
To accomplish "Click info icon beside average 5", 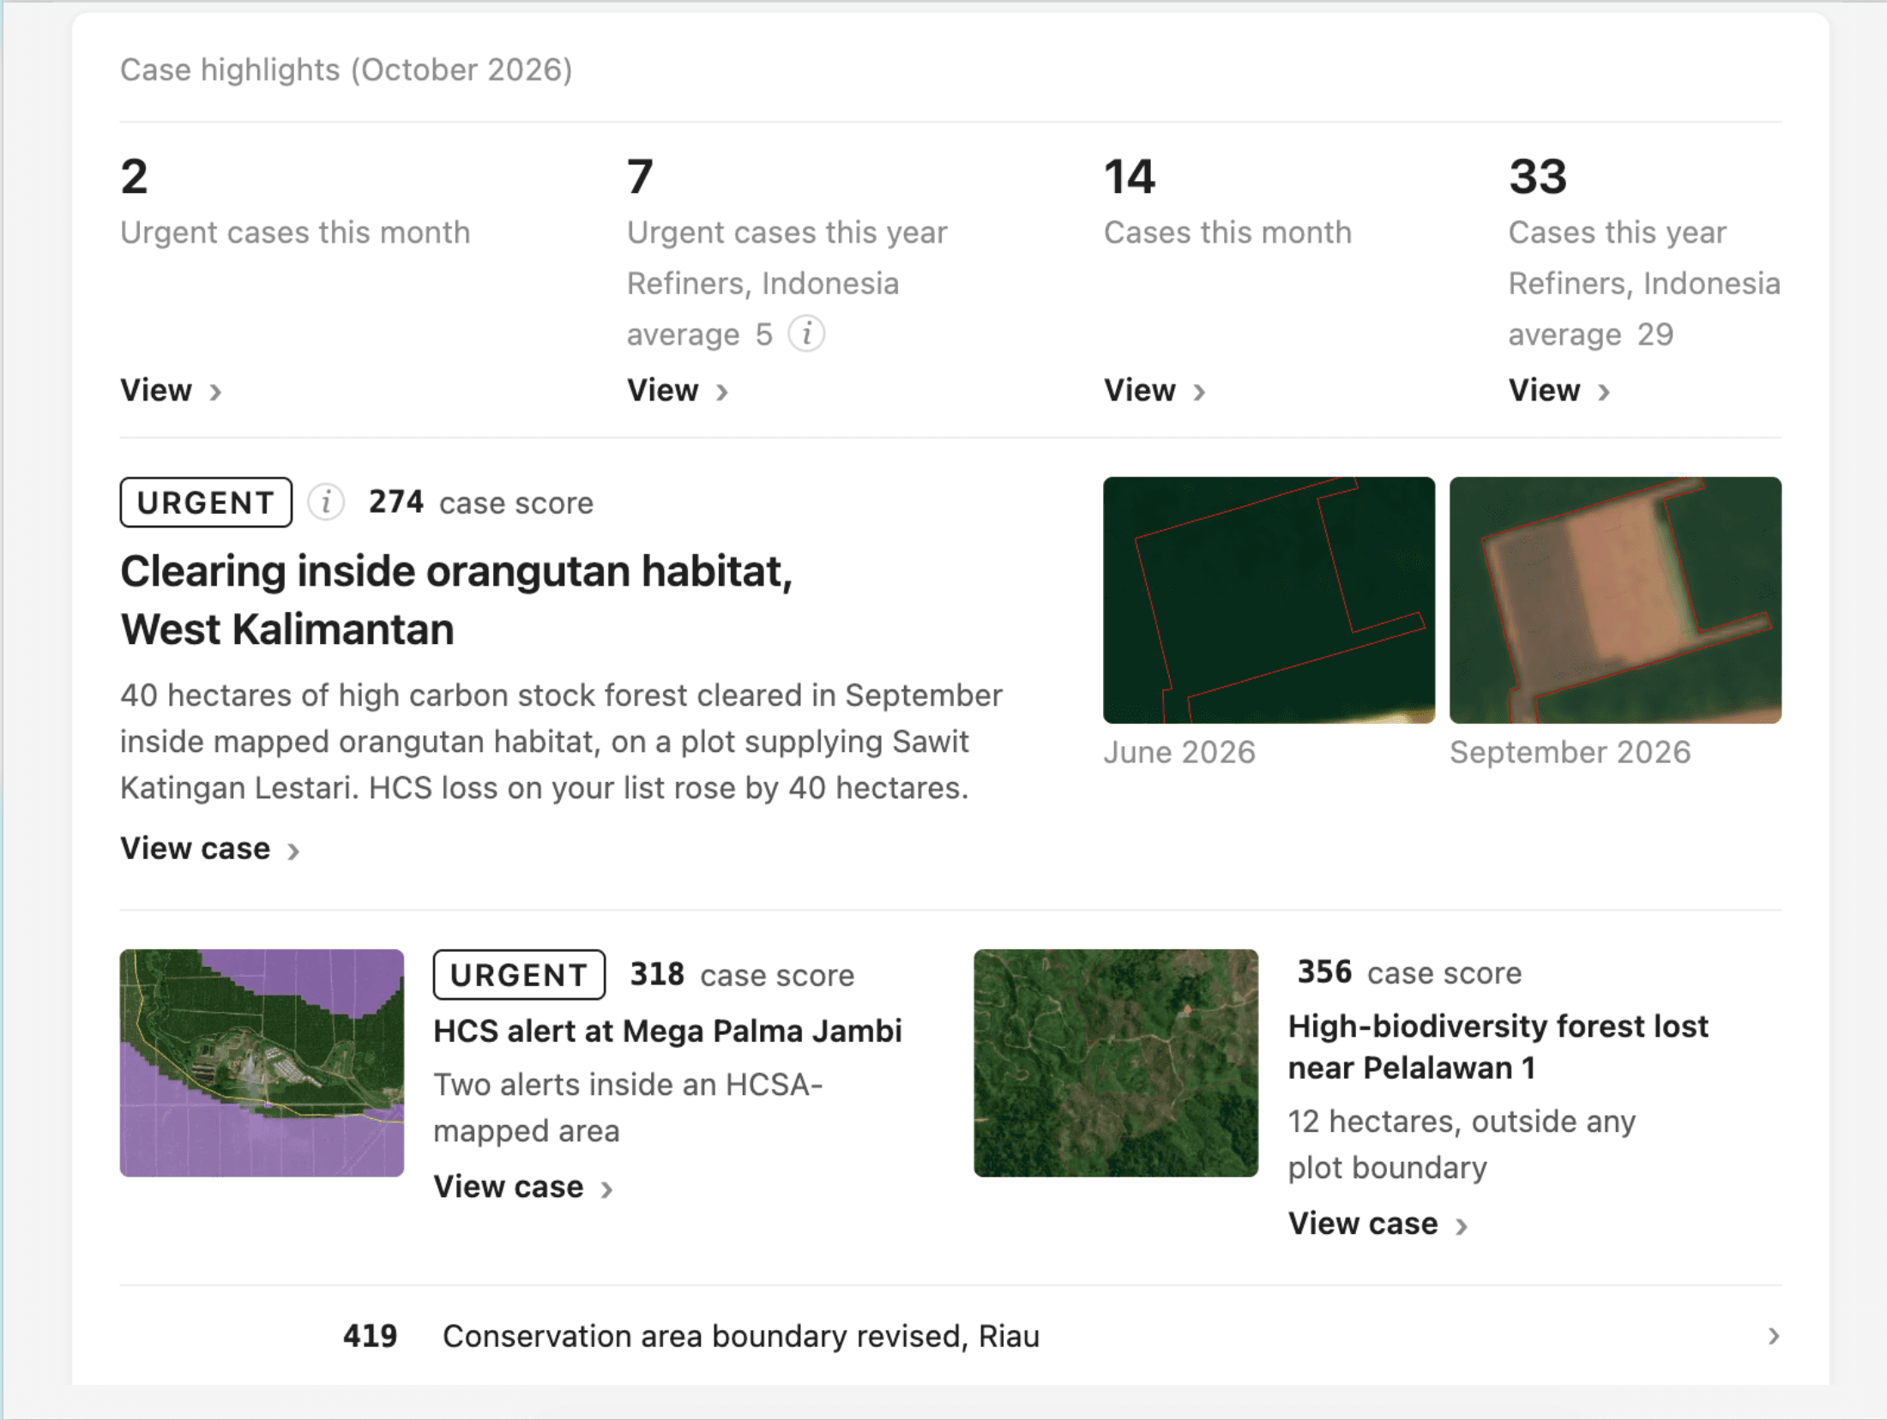I will click(806, 334).
